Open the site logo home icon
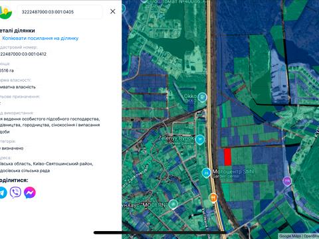Screen dimensions: 319x239 [x=5, y=12]
